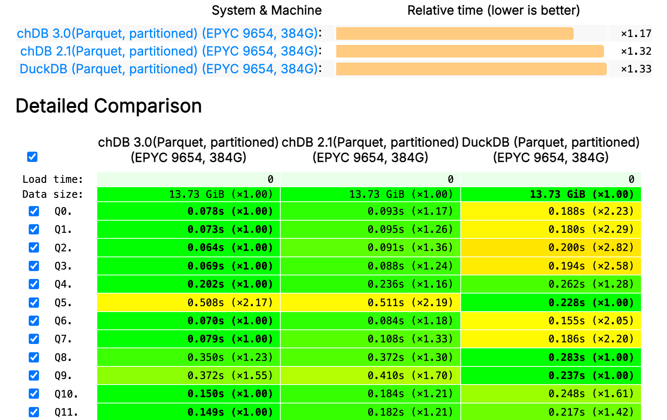This screenshot has height=420, width=667.
Task: Click Q7 DuckDB cell 0.186s
Action: pos(551,339)
